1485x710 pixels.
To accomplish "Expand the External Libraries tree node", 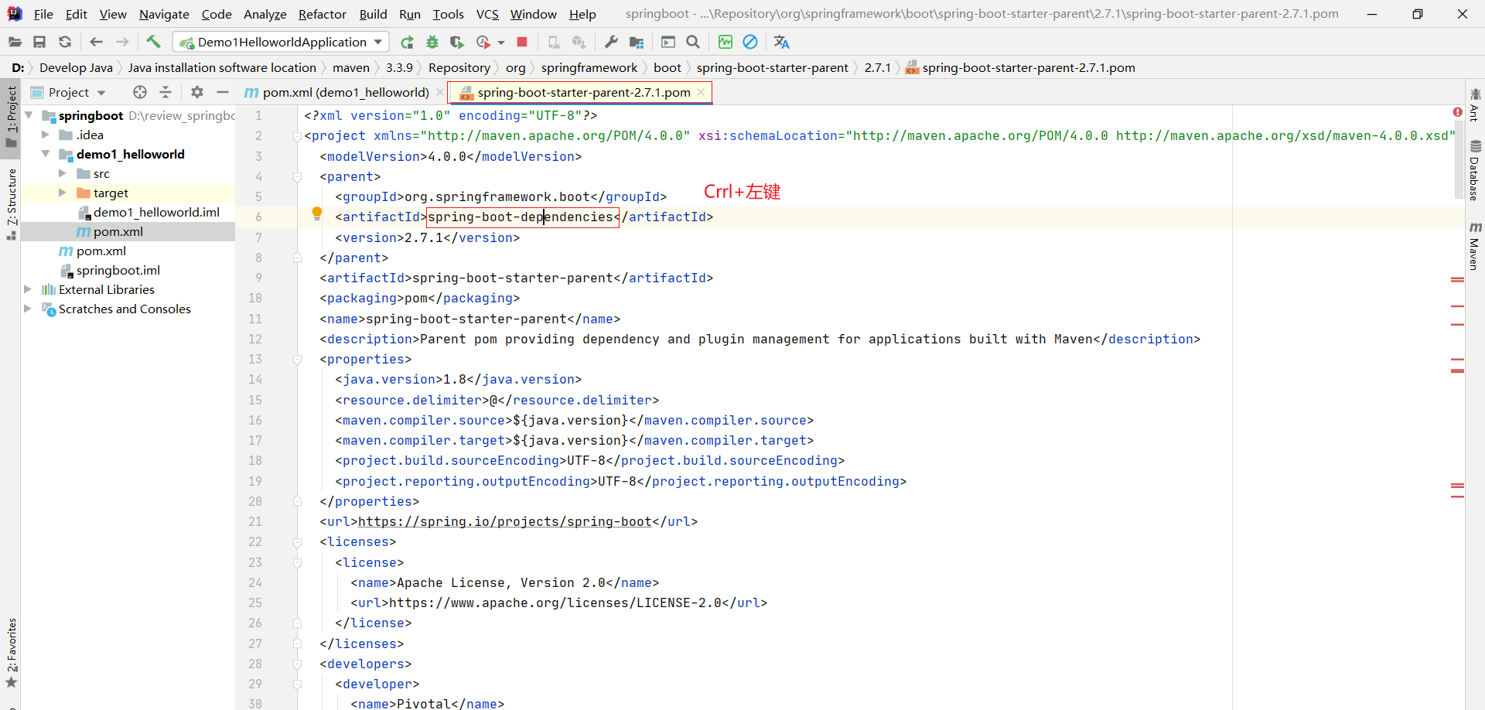I will pos(28,289).
